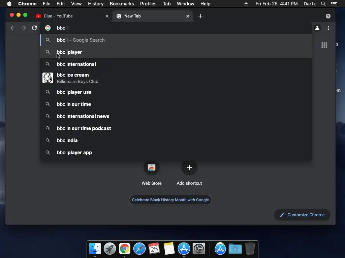Open the Window menu
The width and height of the screenshot is (345, 258).
point(186,4)
